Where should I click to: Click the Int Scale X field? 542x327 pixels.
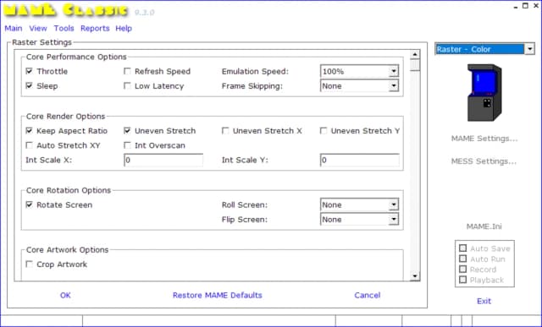click(x=163, y=160)
